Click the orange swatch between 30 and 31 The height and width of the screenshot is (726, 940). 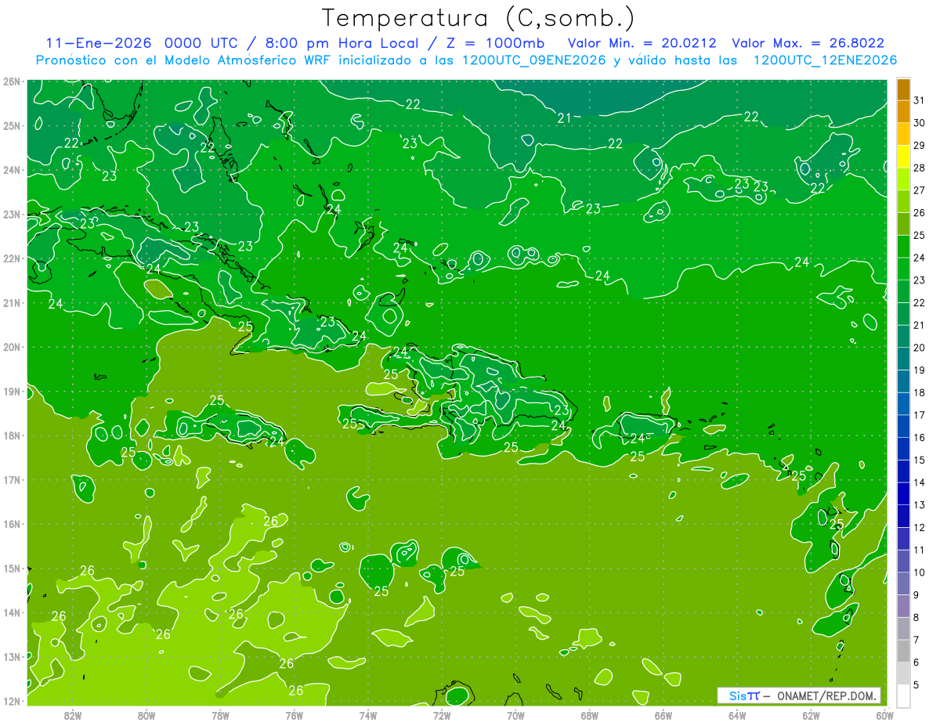(903, 112)
